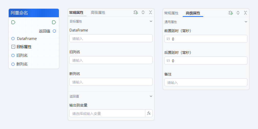
Task: Open the fx expression button
Action: (x=149, y=113)
